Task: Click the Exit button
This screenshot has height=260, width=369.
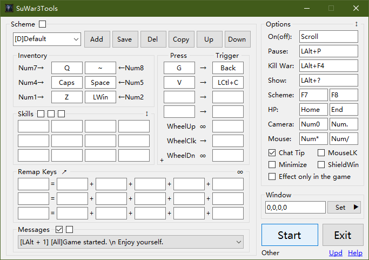Action: coord(343,235)
